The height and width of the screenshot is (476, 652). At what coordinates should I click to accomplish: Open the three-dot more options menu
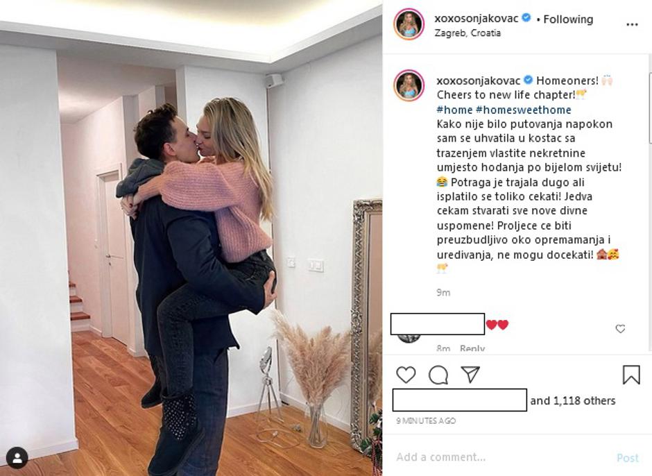point(632,24)
